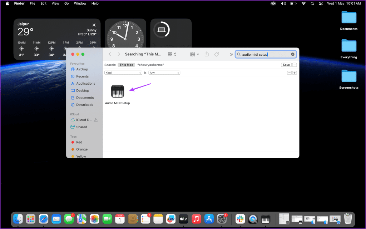Image resolution: width=366 pixels, height=229 pixels.
Task: Click the battery widget with laptop icon
Action: [x=171, y=33]
